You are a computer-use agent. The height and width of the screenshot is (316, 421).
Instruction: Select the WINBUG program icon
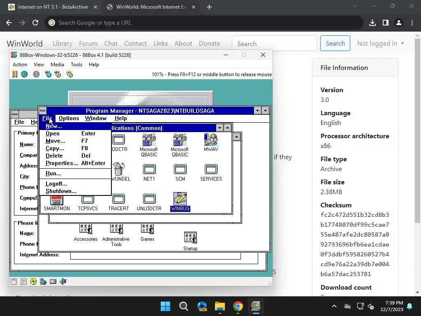coord(180,202)
